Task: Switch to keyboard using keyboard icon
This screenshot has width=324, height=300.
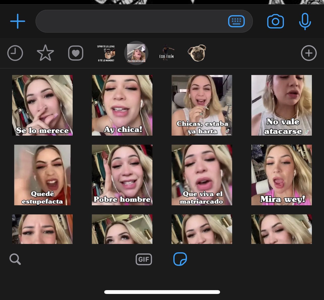Action: [236, 21]
